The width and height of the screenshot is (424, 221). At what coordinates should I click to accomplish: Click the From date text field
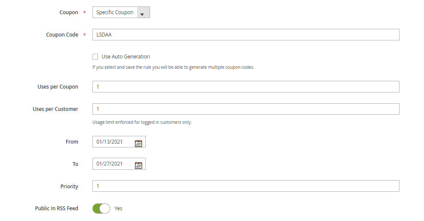pyautogui.click(x=113, y=142)
